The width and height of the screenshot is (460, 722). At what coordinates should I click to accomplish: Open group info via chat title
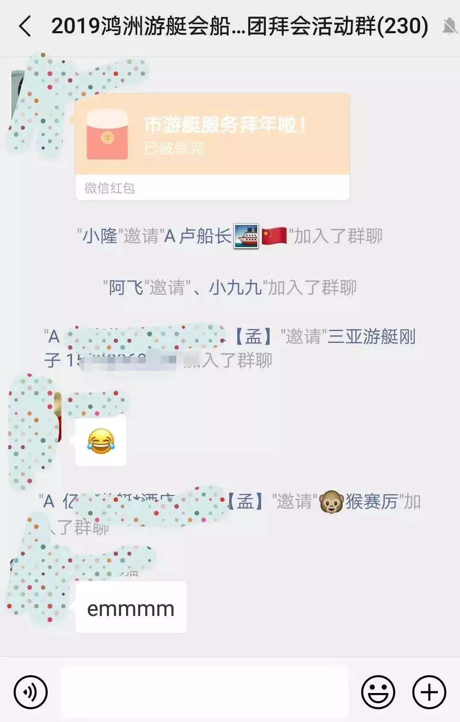coord(240,26)
